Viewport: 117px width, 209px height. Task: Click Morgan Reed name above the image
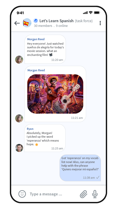coord(36,70)
